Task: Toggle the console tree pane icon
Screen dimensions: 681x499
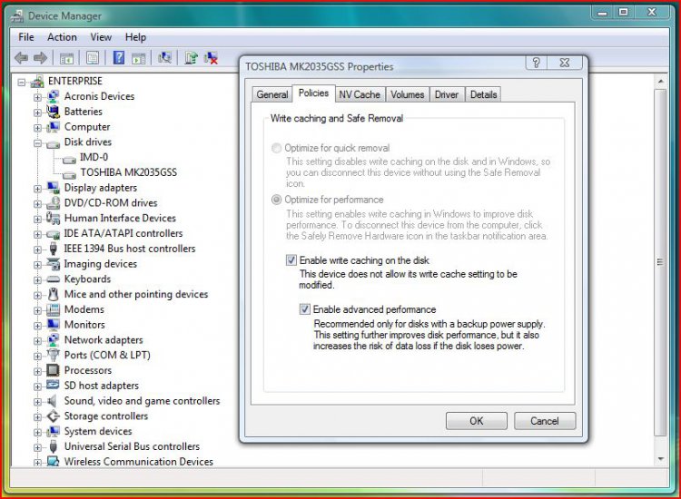Action: pyautogui.click(x=66, y=58)
